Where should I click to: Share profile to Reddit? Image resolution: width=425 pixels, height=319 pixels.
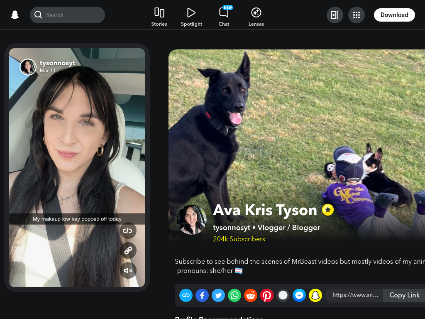(250, 295)
